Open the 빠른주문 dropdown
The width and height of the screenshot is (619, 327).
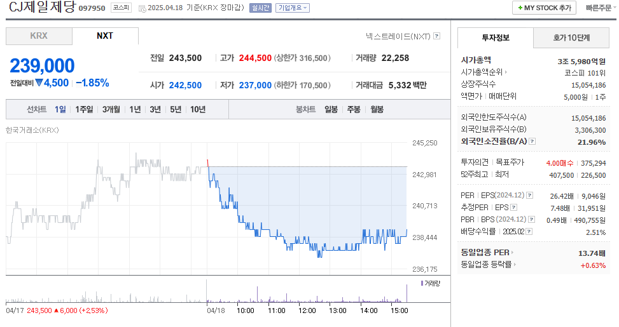(x=601, y=8)
